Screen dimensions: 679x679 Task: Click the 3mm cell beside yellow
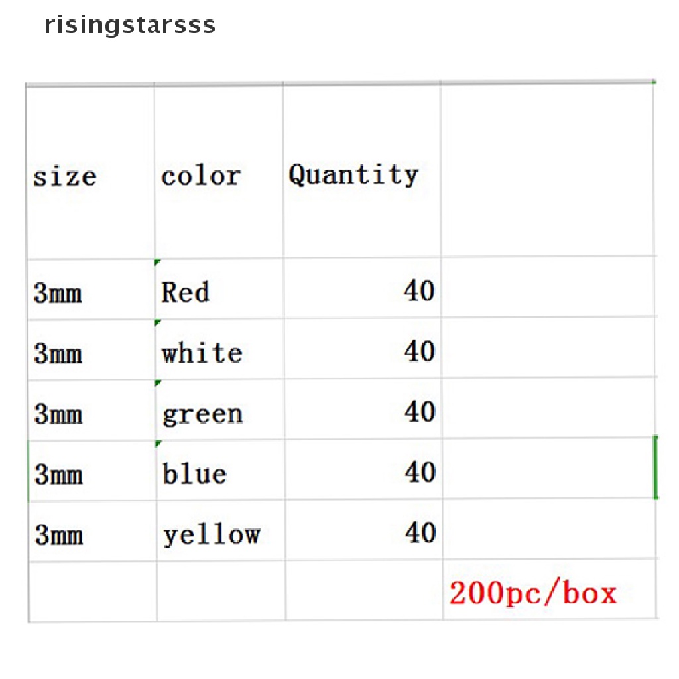click(58, 535)
